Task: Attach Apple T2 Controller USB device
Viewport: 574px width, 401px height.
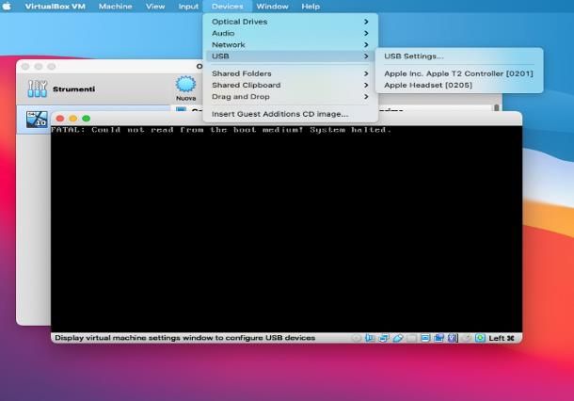Action: (x=459, y=73)
